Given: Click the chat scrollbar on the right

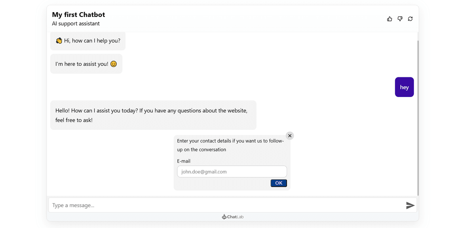Looking at the screenshot, I should (418, 114).
